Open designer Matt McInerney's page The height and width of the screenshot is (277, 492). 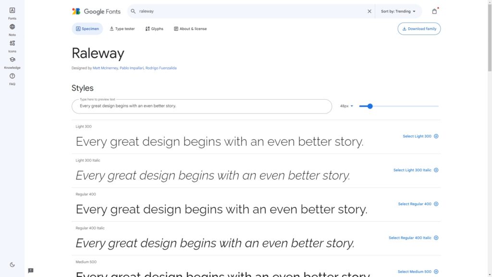click(106, 68)
